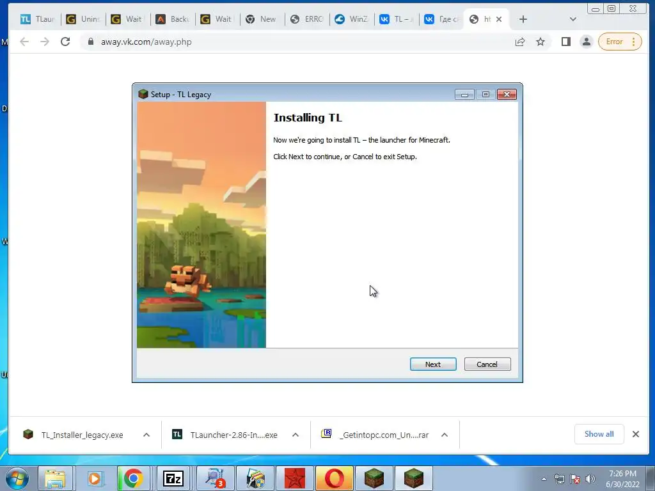This screenshot has width=655, height=491.
Task: Show all downloads
Action: coord(599,434)
